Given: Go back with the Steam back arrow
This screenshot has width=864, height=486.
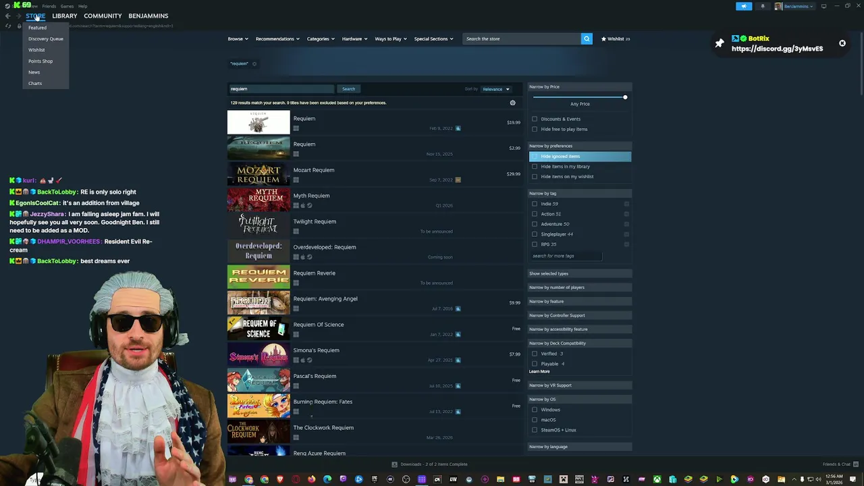Looking at the screenshot, I should tap(8, 16).
